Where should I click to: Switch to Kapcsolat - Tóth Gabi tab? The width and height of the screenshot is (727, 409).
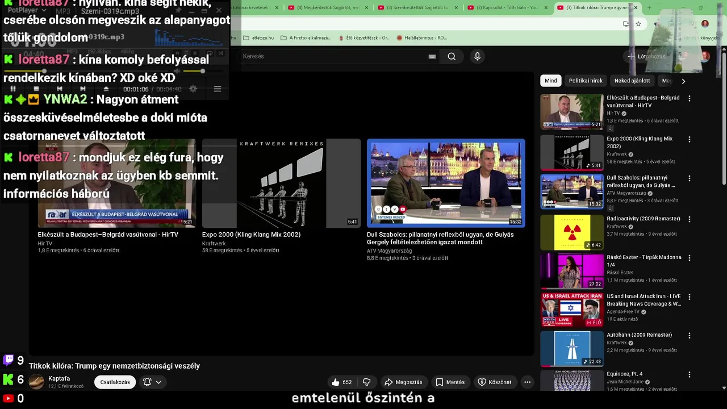pyautogui.click(x=507, y=7)
